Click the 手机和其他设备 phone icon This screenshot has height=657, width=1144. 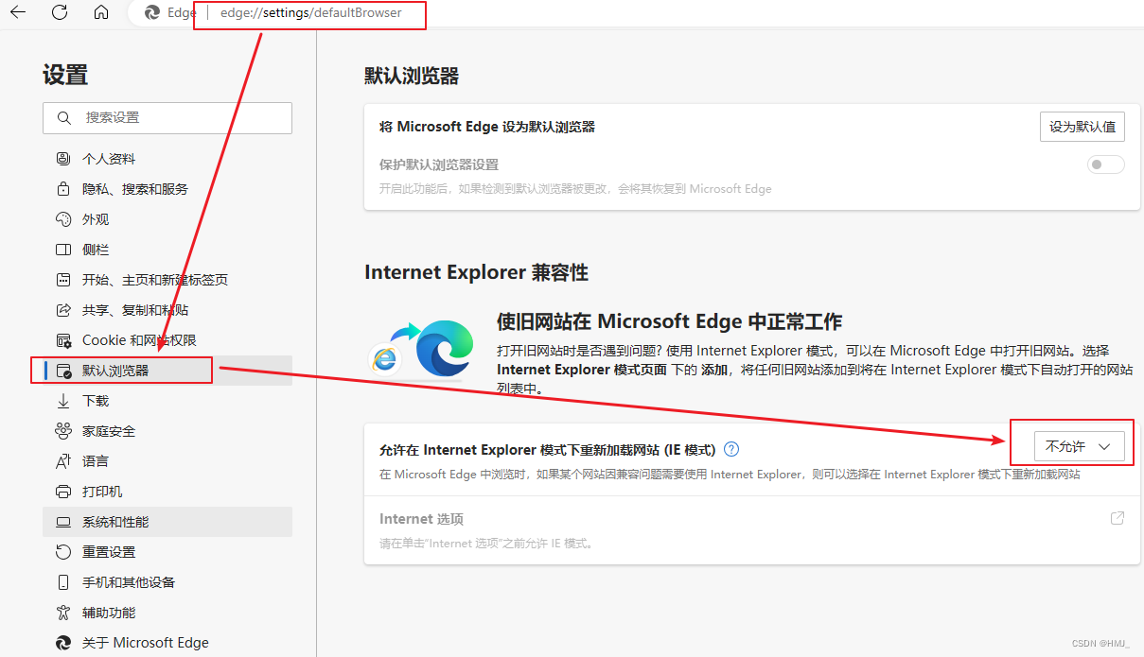click(x=63, y=582)
